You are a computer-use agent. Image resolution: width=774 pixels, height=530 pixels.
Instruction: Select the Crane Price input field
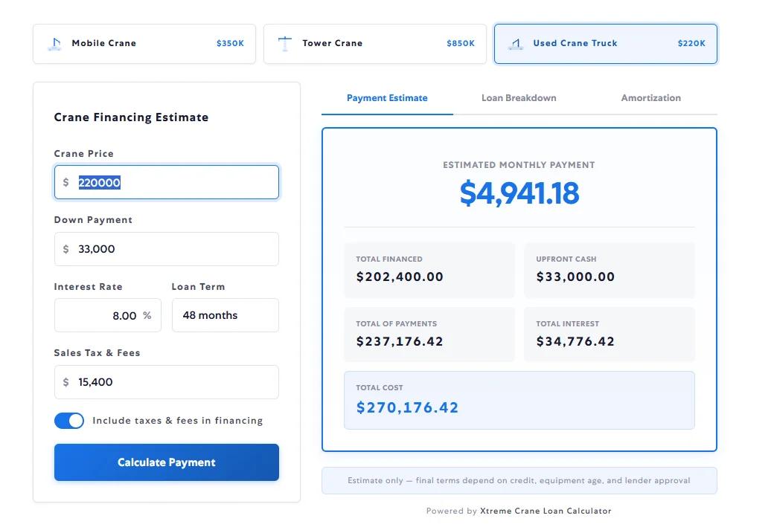pos(166,181)
